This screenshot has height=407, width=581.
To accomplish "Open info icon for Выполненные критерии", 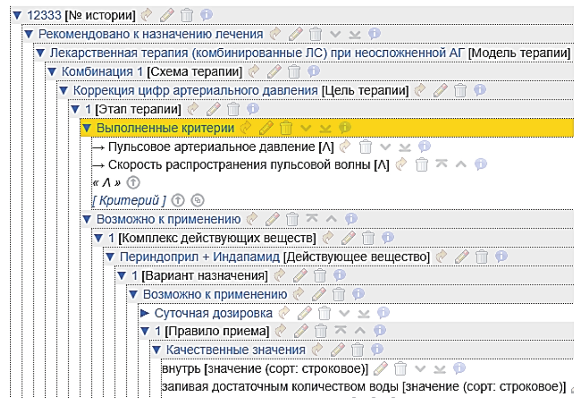I will point(345,127).
